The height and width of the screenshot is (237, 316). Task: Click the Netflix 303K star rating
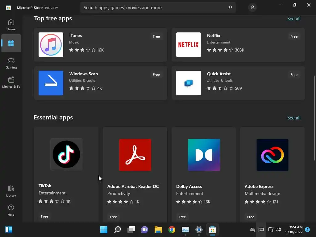click(x=226, y=50)
